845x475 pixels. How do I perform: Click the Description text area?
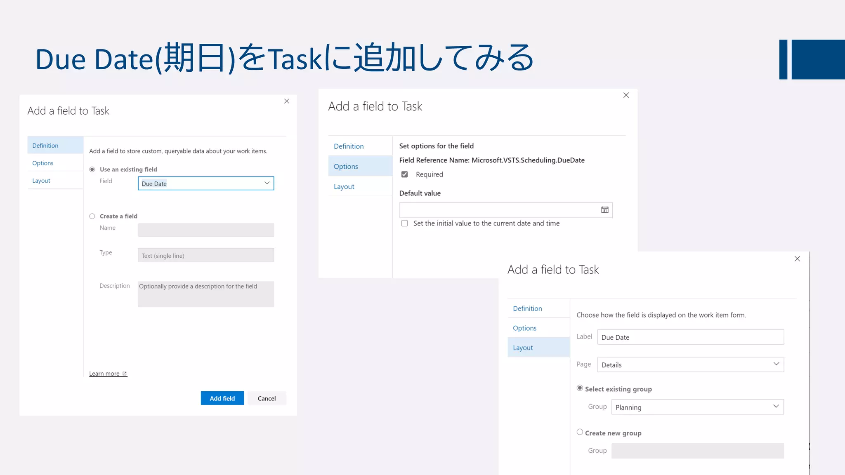click(206, 294)
